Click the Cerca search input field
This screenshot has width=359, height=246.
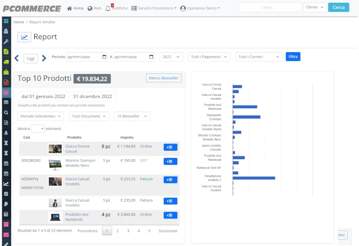(270, 7)
